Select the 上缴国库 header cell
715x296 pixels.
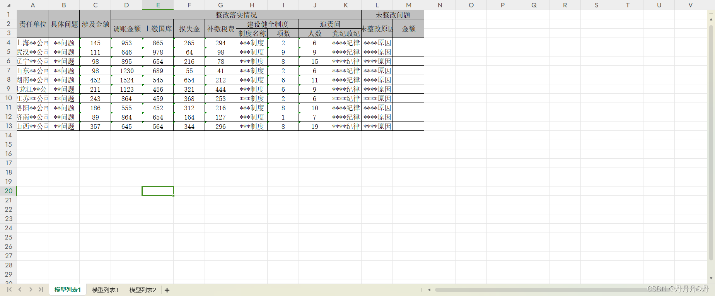tap(158, 29)
